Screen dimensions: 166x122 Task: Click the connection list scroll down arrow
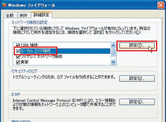pyautogui.click(x=113, y=62)
